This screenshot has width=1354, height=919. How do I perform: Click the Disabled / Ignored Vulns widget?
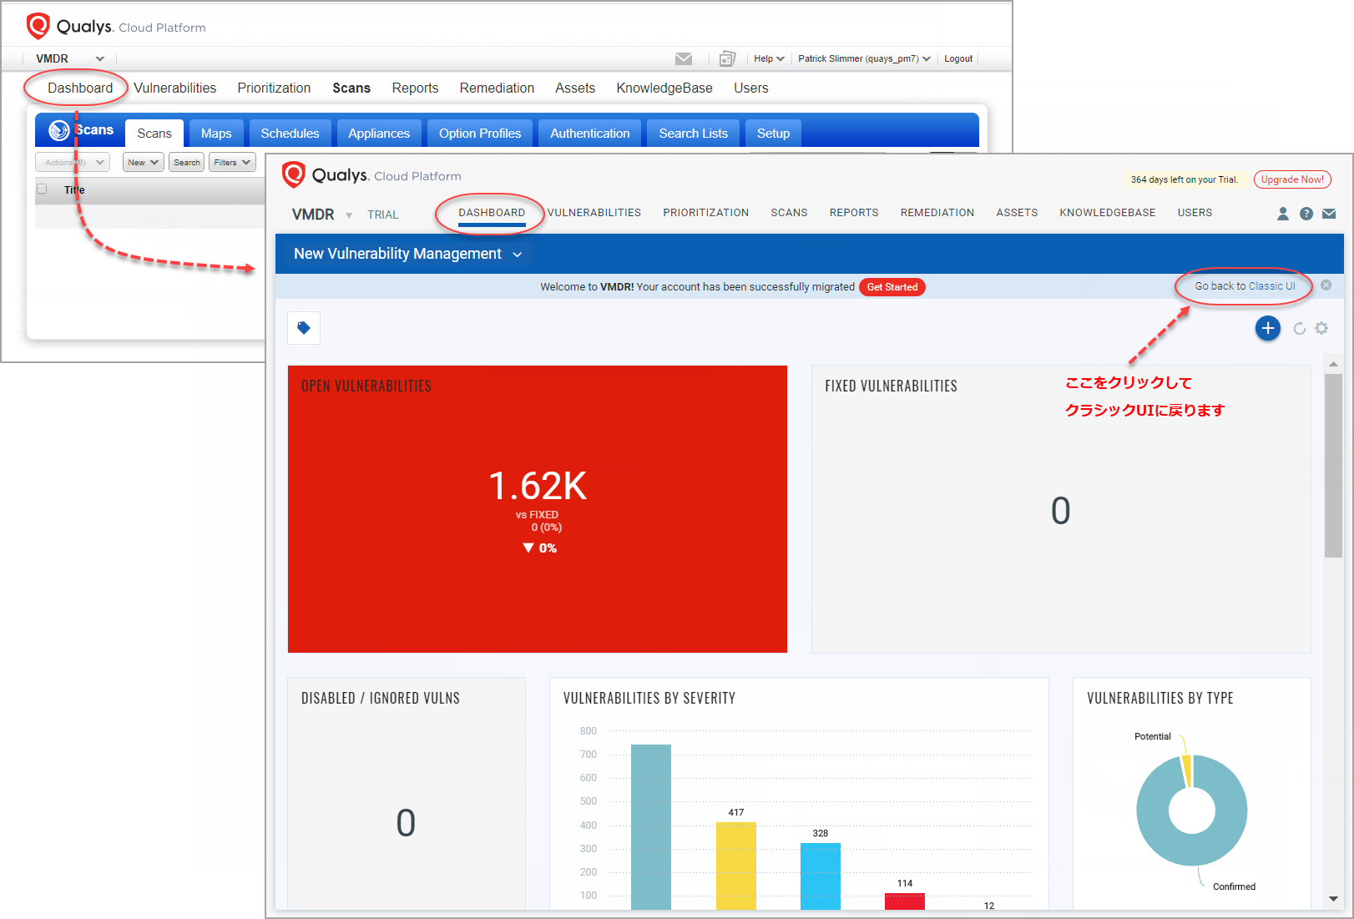pos(407,793)
